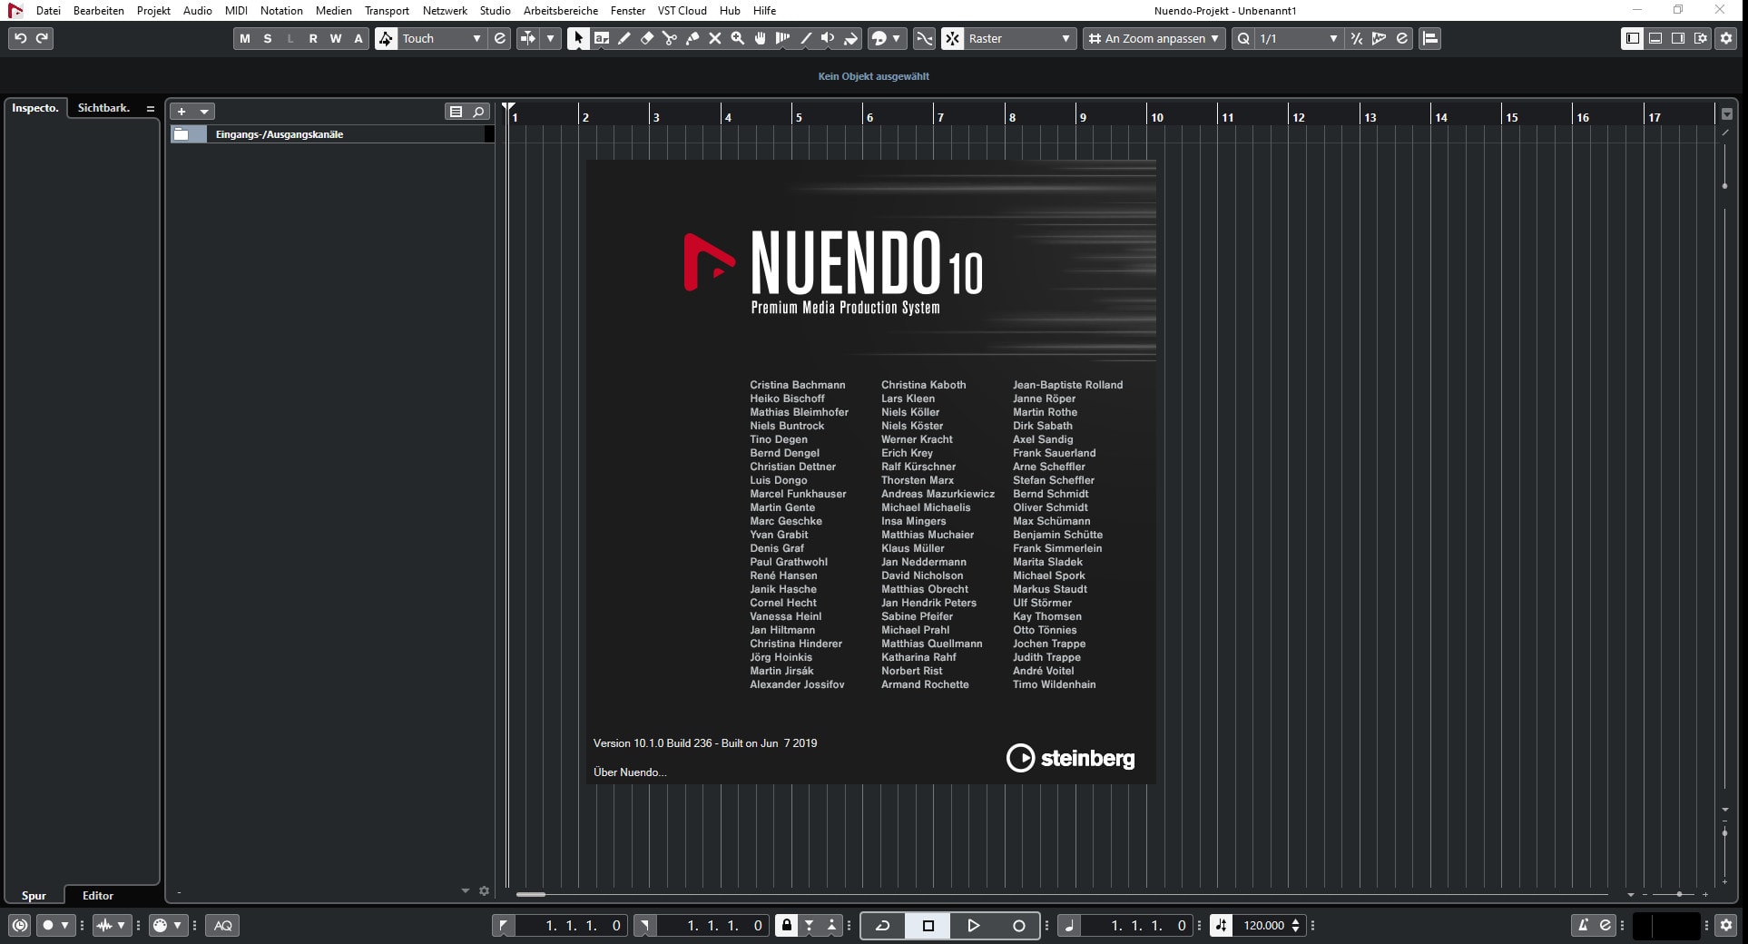This screenshot has width=1748, height=944.
Task: Toggle Snap to Zero Crossing
Action: (924, 38)
